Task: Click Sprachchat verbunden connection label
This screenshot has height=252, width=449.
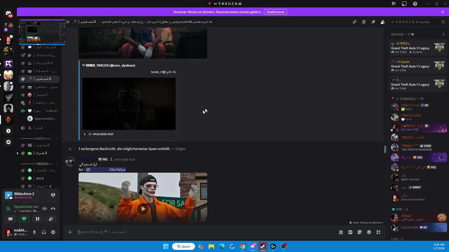Action: click(x=26, y=207)
